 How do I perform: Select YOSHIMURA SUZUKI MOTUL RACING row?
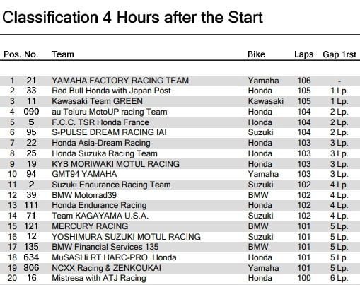pos(180,237)
